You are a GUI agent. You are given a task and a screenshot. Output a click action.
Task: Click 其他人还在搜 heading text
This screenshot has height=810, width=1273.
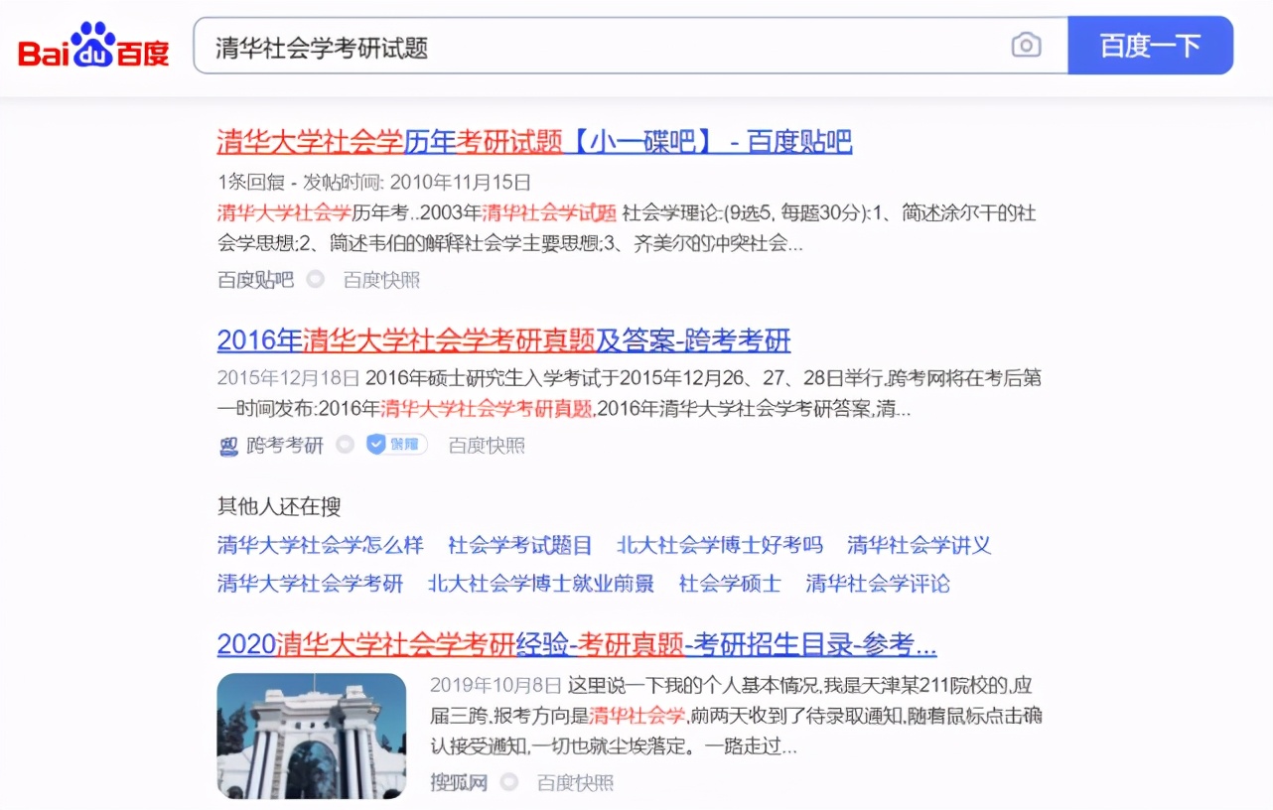click(279, 506)
